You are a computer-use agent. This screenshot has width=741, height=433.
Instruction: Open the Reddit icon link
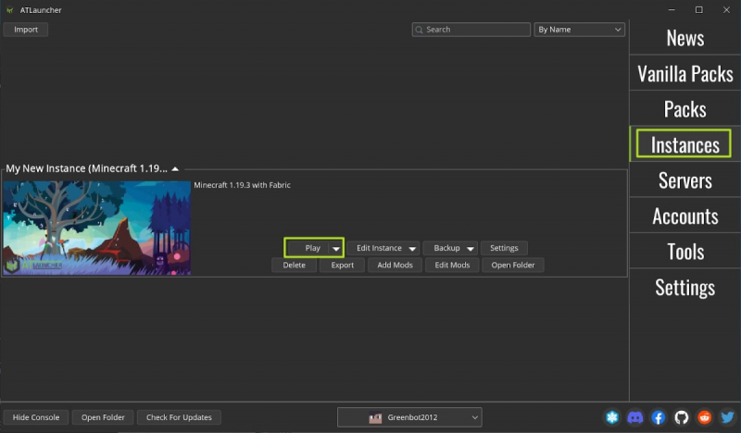coord(705,417)
